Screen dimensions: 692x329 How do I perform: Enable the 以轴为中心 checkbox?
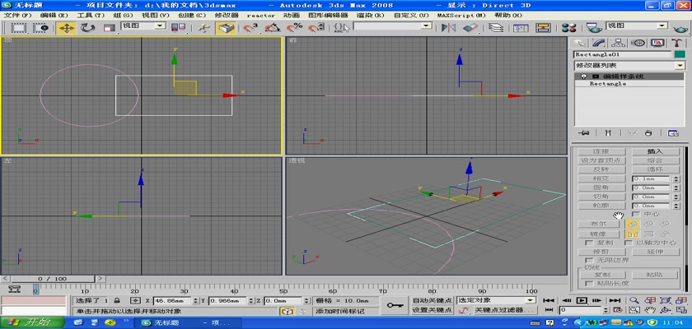[629, 243]
